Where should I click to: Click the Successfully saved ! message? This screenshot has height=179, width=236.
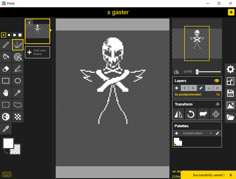coord(209,175)
